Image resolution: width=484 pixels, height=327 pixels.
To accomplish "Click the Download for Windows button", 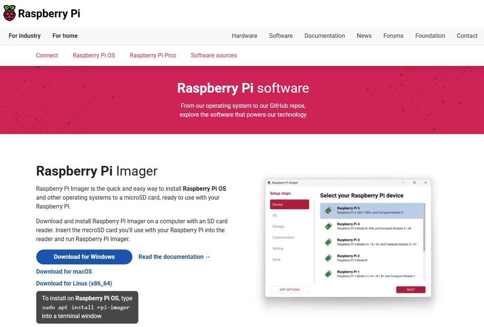I will 84,257.
